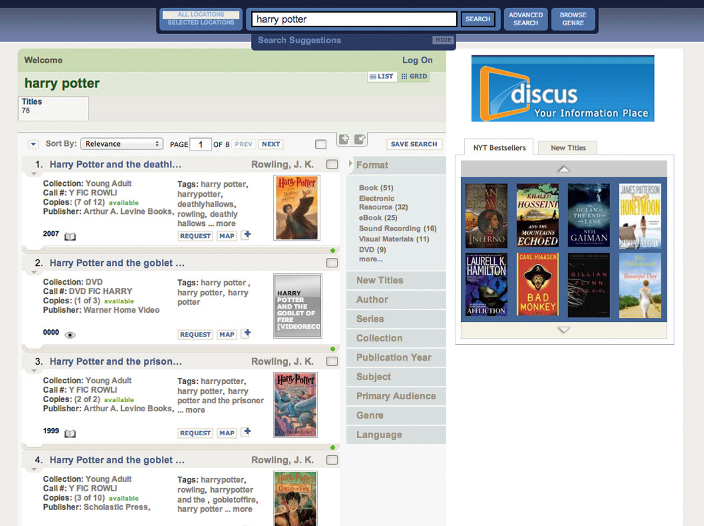
Task: Expand the Series facet
Action: (396, 319)
